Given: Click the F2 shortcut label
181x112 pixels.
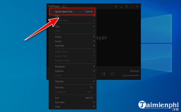Looking at the screenshot, I should 91,88.
